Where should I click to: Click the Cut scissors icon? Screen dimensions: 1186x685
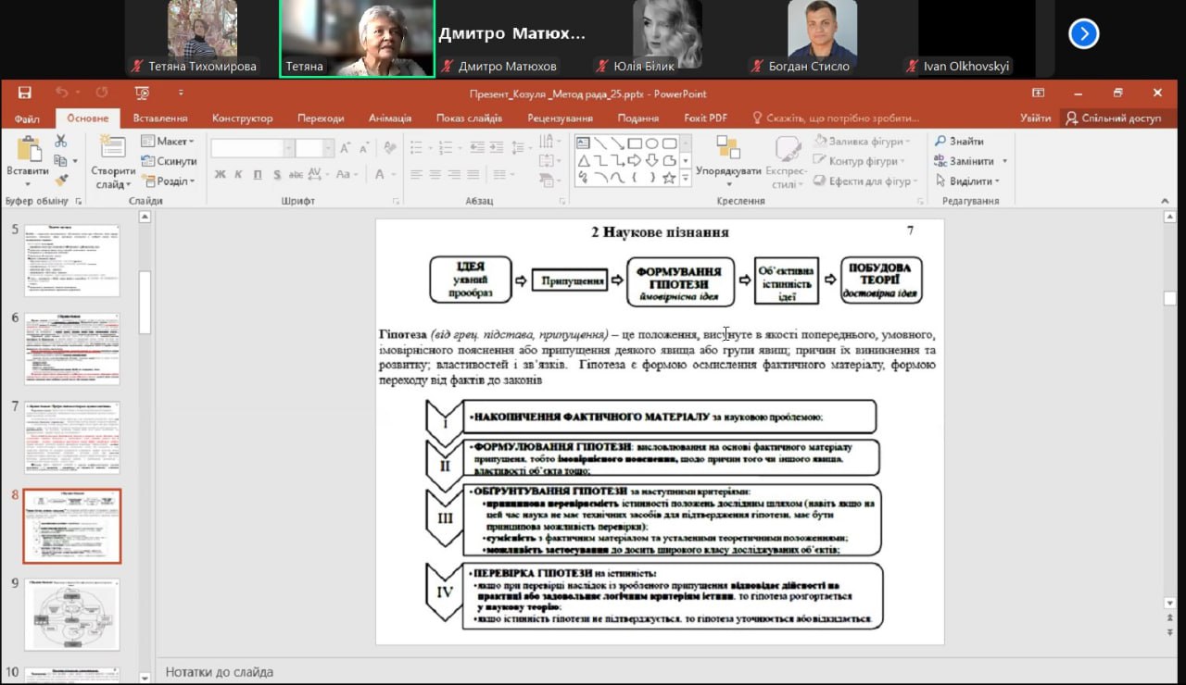tap(61, 141)
